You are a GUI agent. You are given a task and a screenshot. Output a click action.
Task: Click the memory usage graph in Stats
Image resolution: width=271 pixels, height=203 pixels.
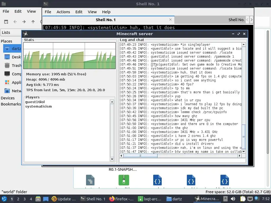coord(70,56)
